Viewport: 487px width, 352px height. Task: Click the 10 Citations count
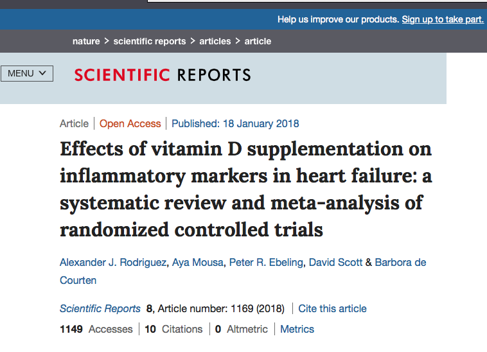[173, 329]
